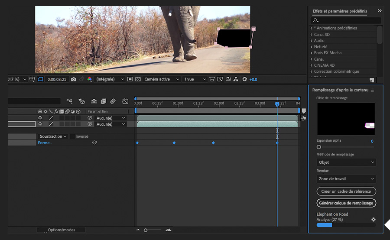Toggle hide shy layers icon in timeline

pos(94,101)
